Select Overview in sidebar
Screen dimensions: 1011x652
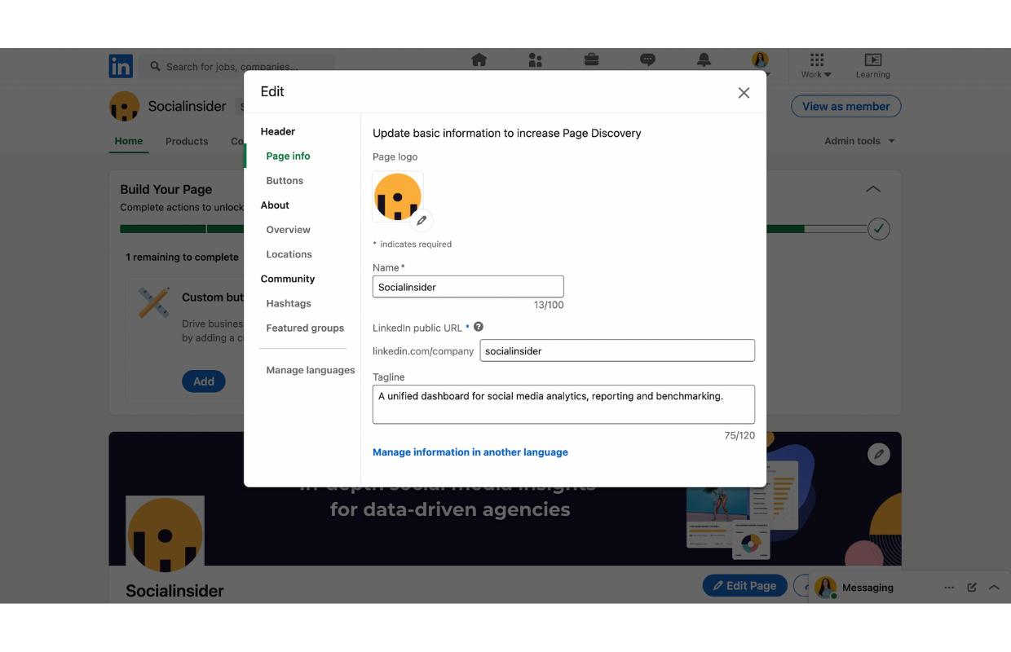pos(288,230)
